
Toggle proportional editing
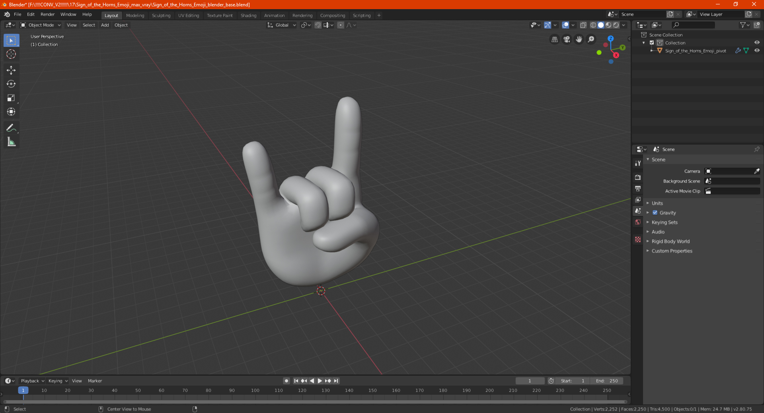coord(341,25)
